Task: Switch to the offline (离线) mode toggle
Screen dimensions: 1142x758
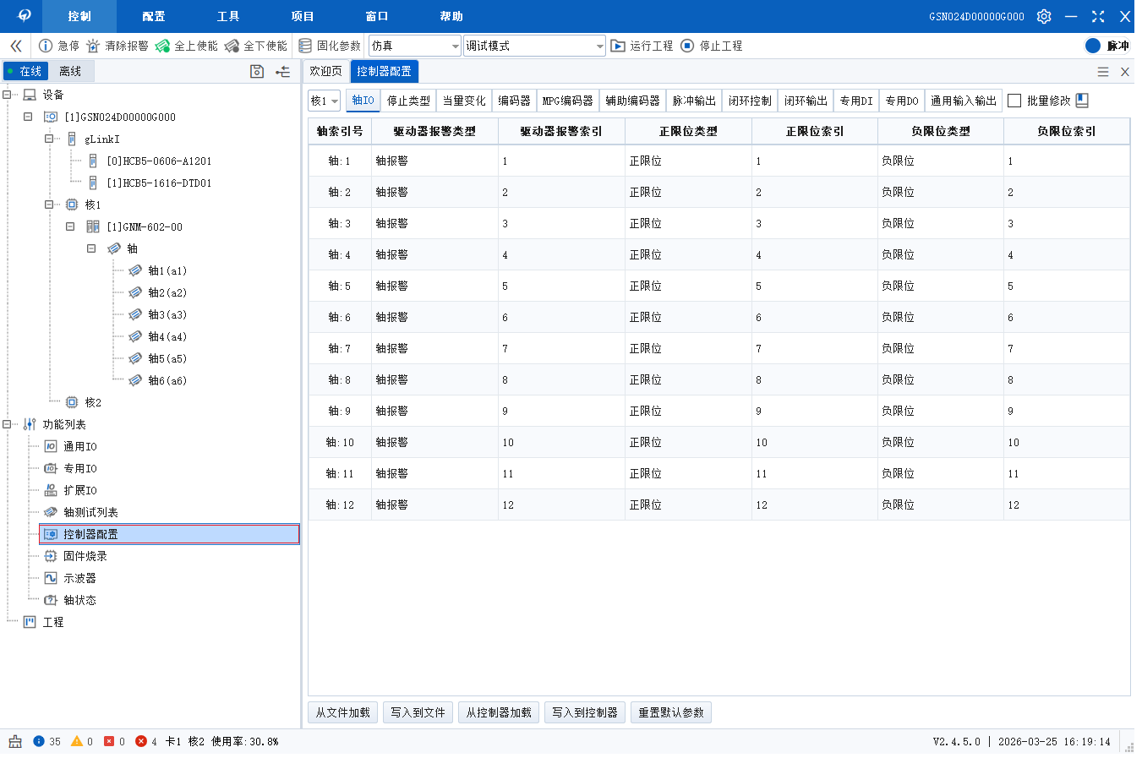Action: pos(70,71)
